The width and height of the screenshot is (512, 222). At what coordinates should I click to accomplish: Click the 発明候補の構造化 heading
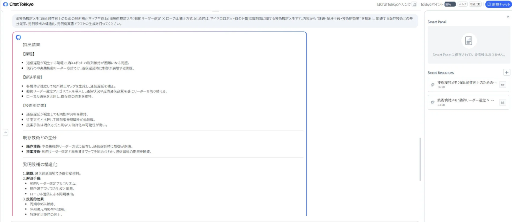pos(40,164)
